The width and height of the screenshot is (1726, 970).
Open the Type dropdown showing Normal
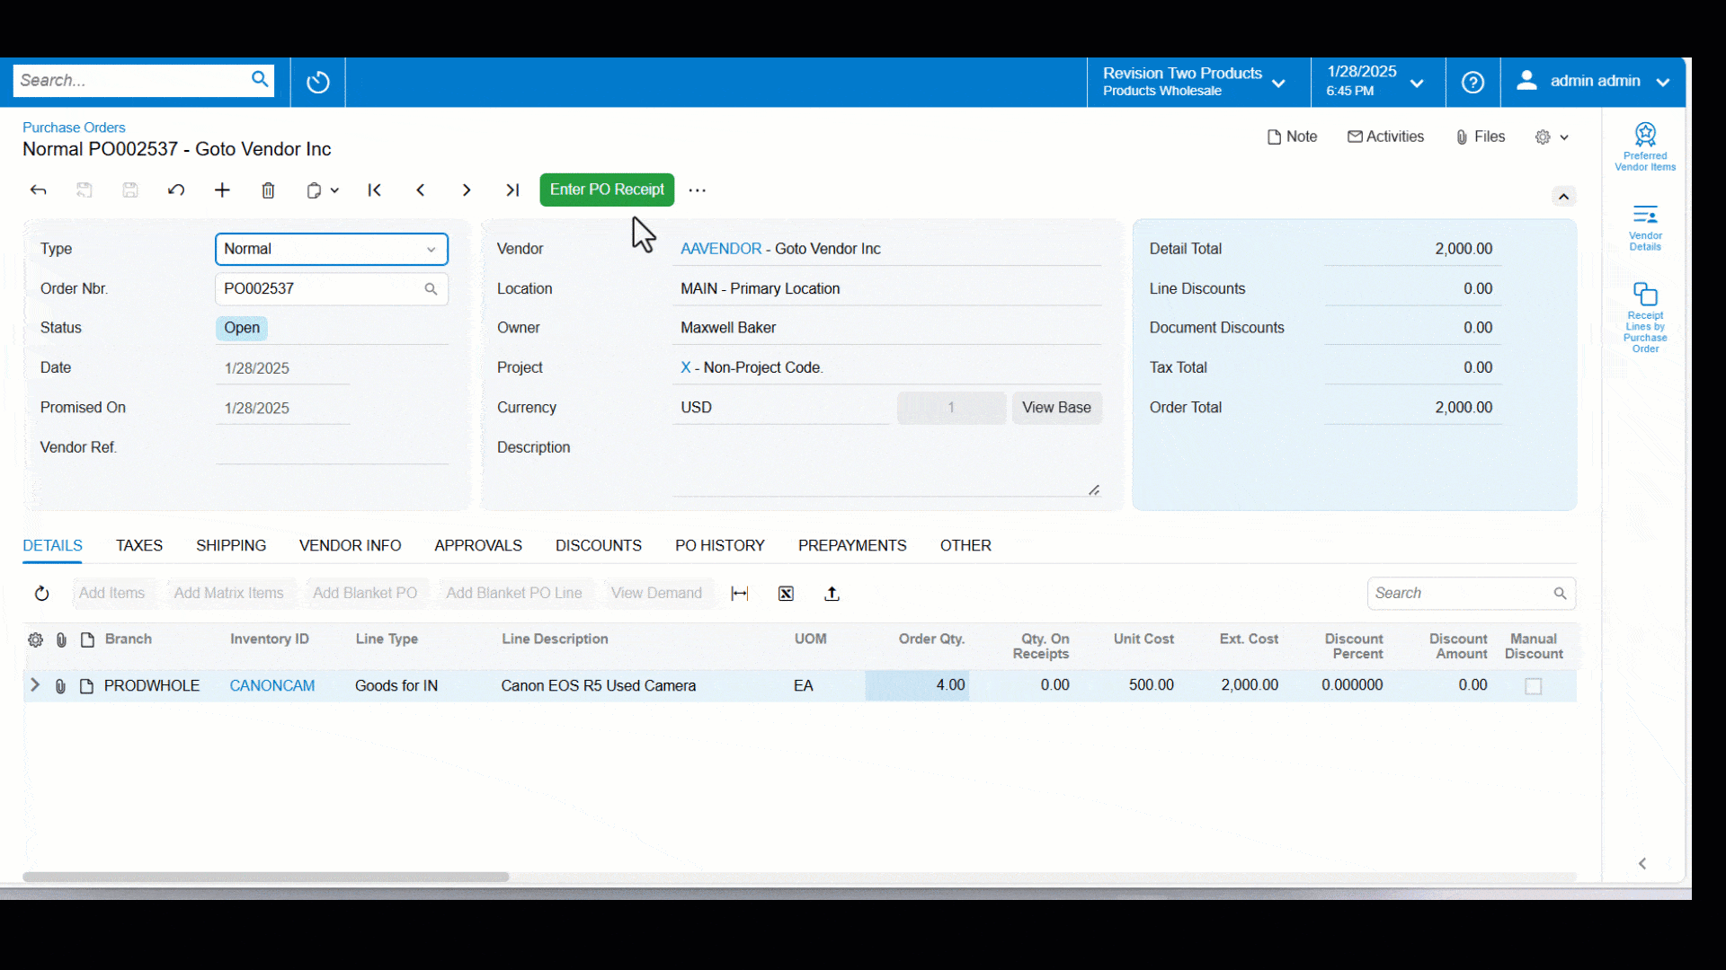click(x=332, y=249)
